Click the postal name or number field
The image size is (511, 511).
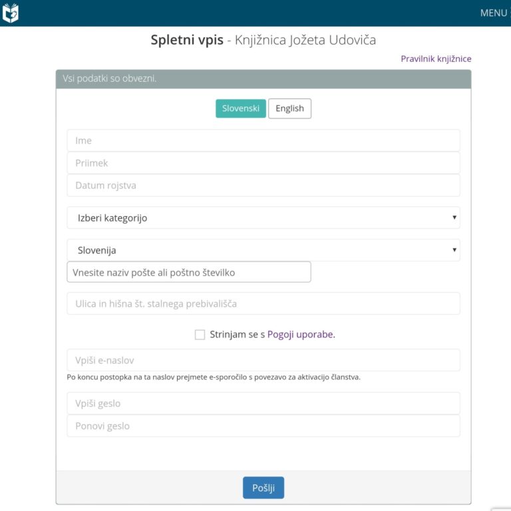click(189, 272)
